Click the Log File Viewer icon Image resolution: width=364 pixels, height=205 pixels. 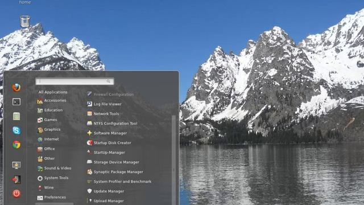(89, 104)
